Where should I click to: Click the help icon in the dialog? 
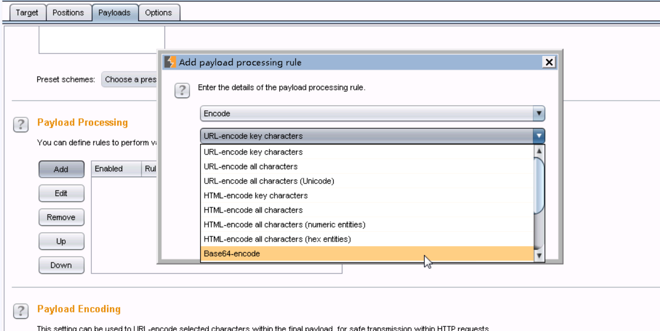[x=182, y=90]
